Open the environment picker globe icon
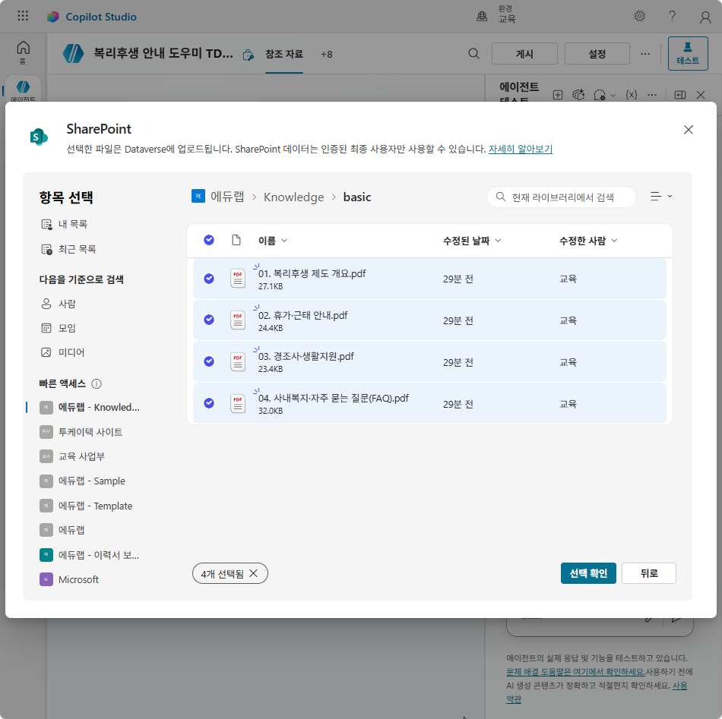This screenshot has width=722, height=719. [x=482, y=16]
